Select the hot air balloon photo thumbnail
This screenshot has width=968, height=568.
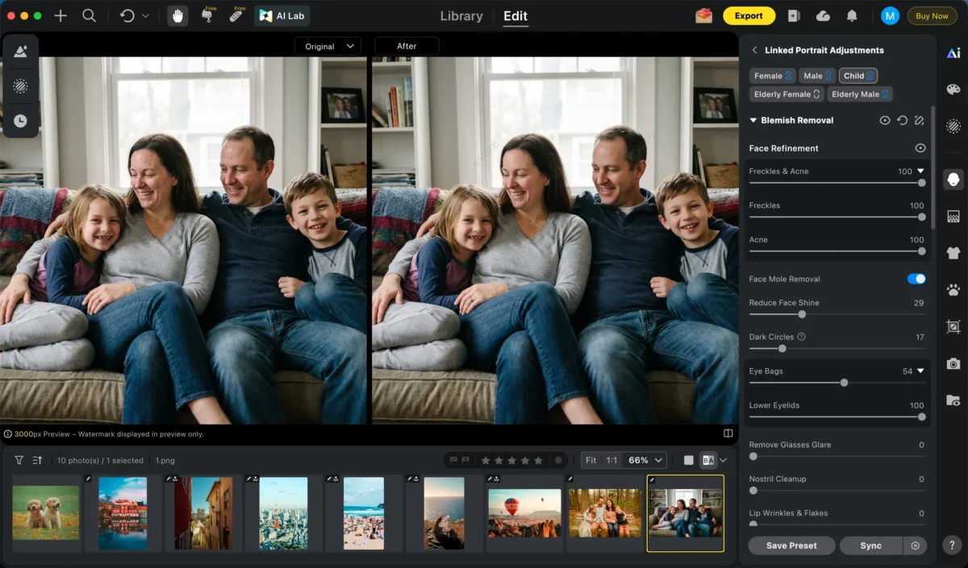(524, 513)
